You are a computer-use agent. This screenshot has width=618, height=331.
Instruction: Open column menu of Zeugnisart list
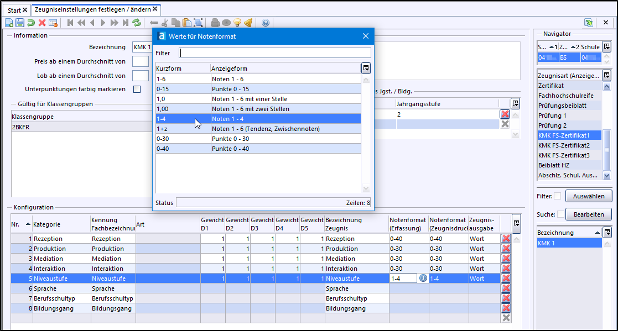(x=606, y=75)
